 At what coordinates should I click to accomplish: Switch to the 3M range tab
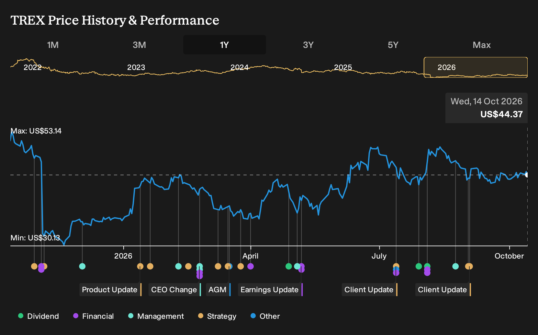(x=139, y=45)
